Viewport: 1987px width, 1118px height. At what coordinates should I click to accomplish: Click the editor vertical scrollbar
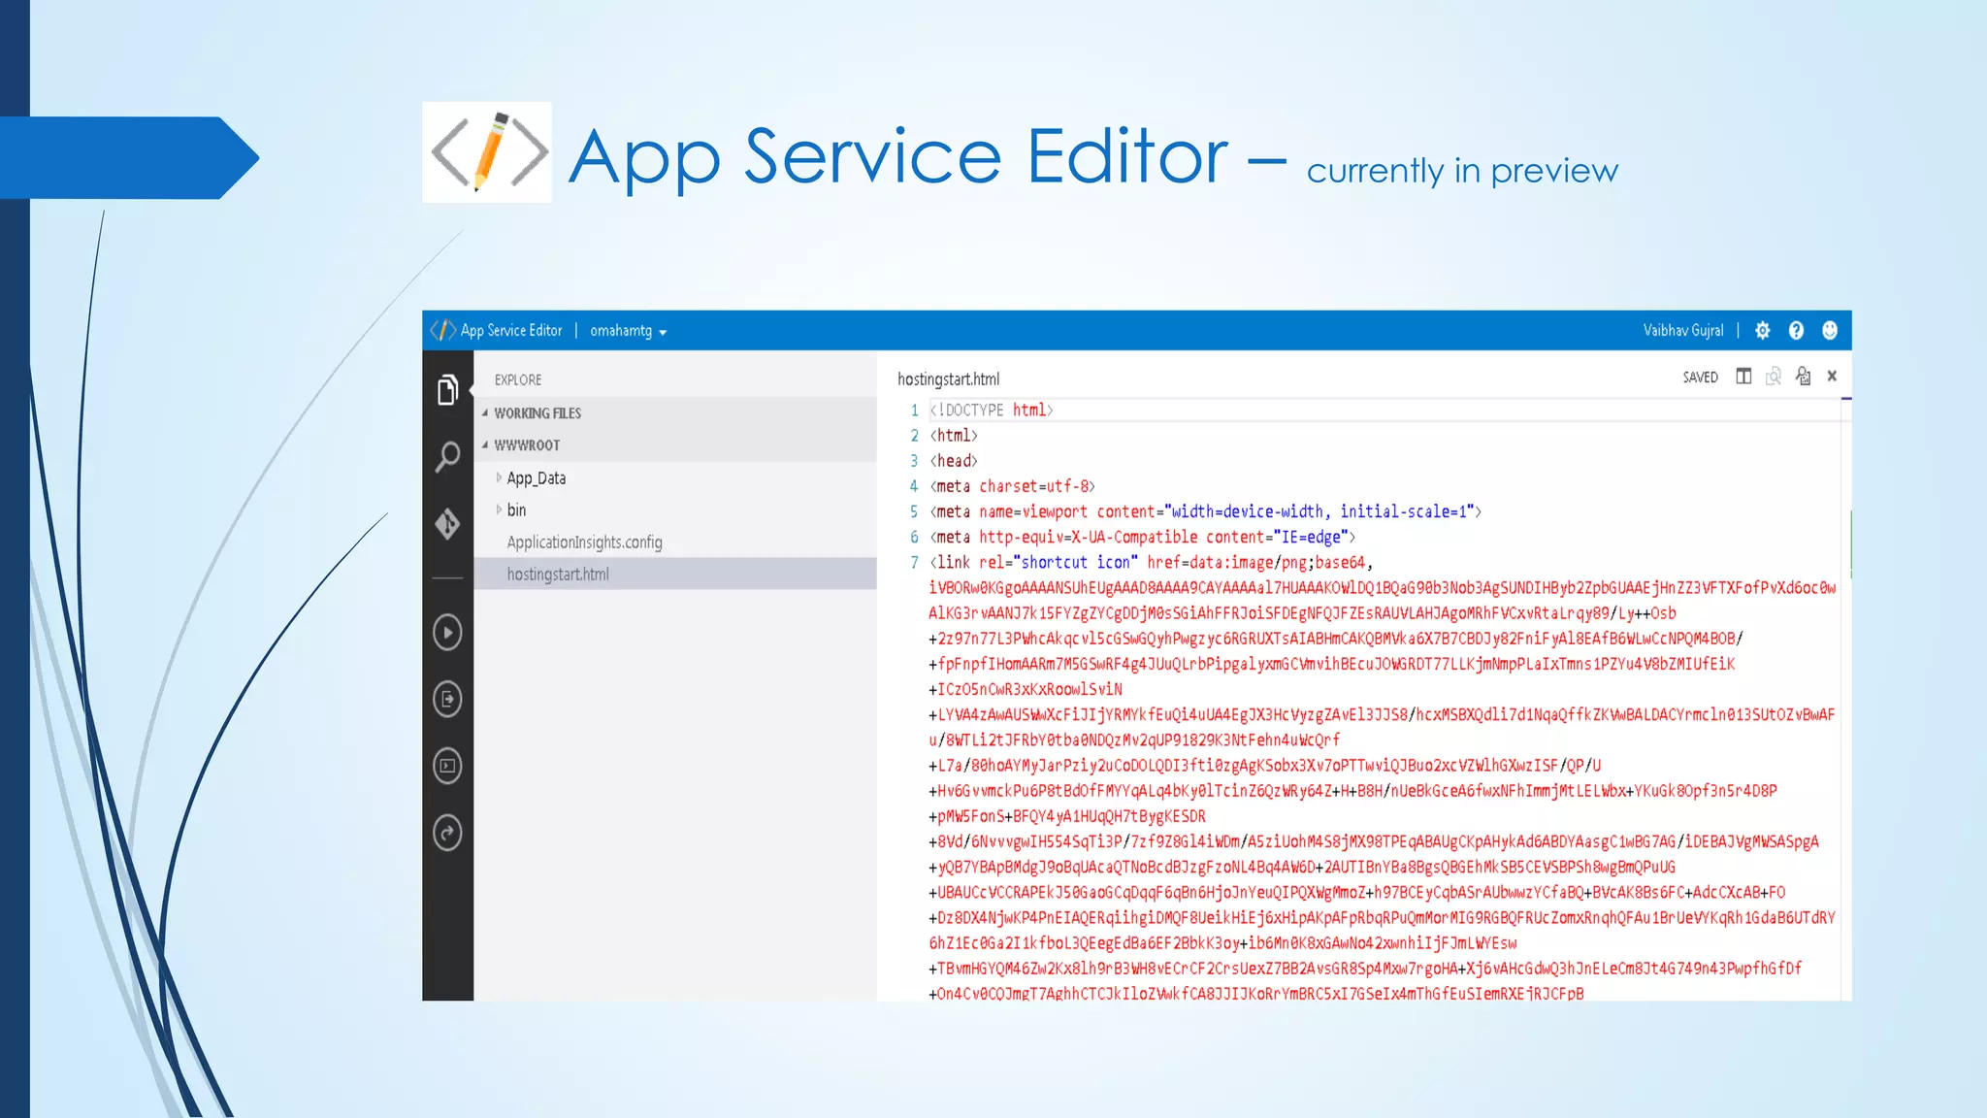point(1846,699)
